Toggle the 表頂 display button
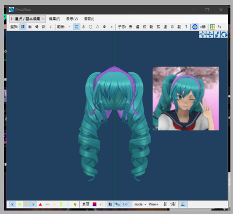This screenshot has width=233, height=214. (86, 204)
